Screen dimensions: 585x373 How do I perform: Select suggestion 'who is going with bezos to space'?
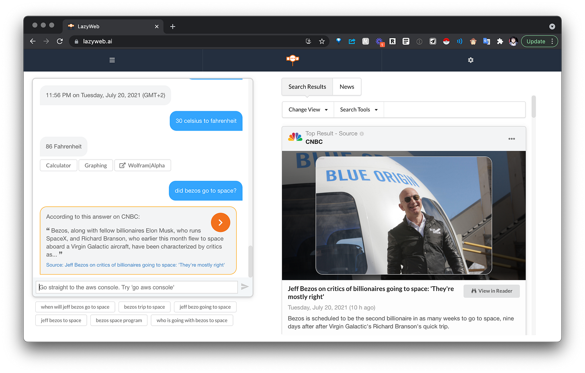point(192,321)
